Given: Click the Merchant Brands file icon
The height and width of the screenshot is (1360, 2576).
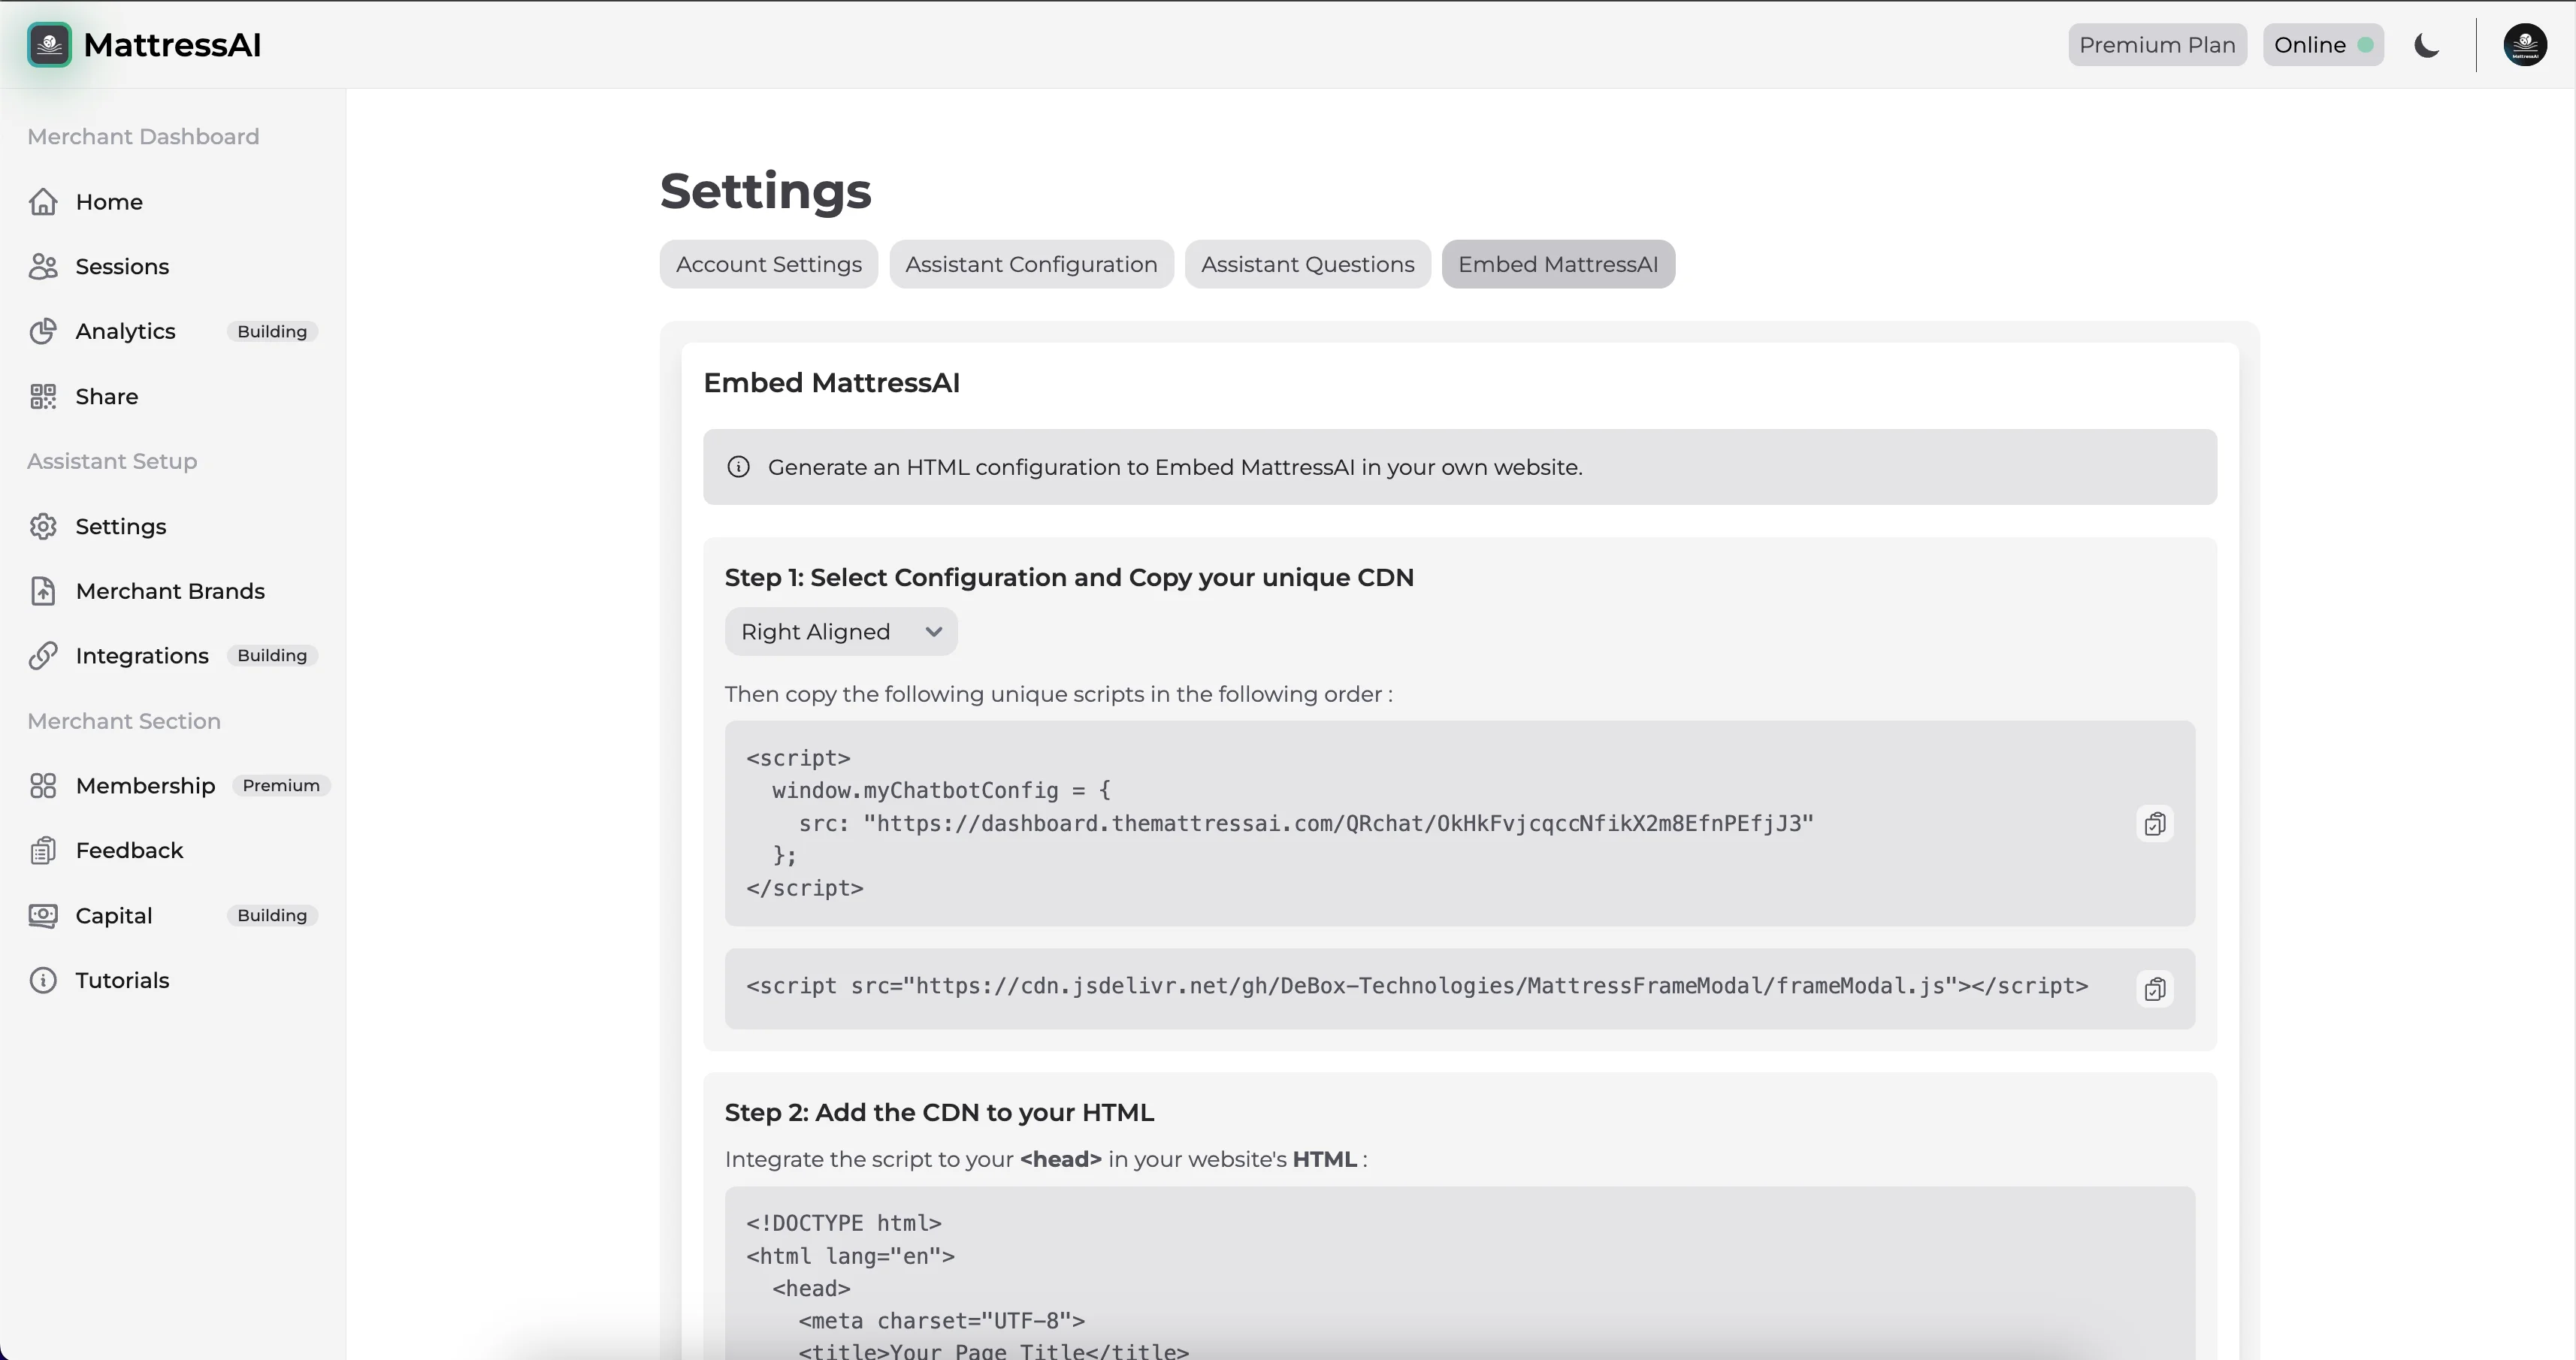Looking at the screenshot, I should click(x=43, y=591).
